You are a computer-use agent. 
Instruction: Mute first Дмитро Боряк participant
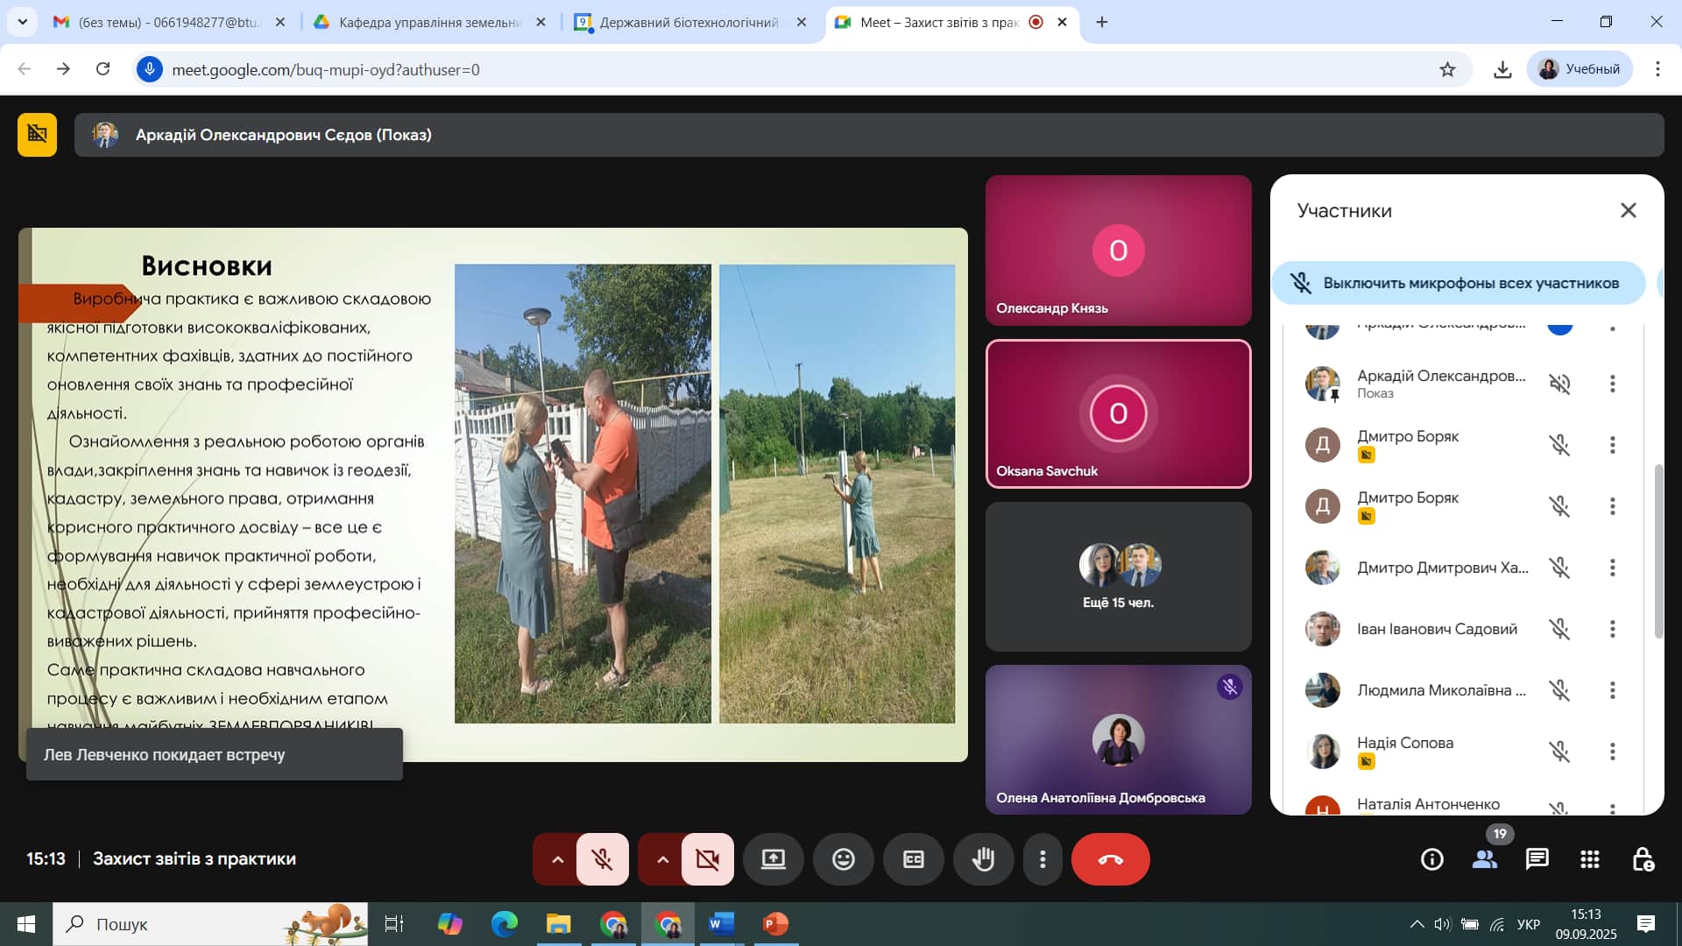click(1559, 445)
